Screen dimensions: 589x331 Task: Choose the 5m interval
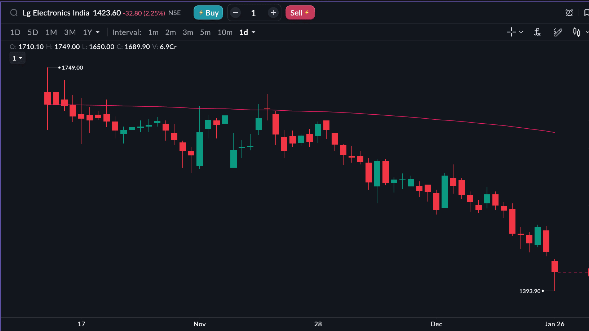click(205, 32)
